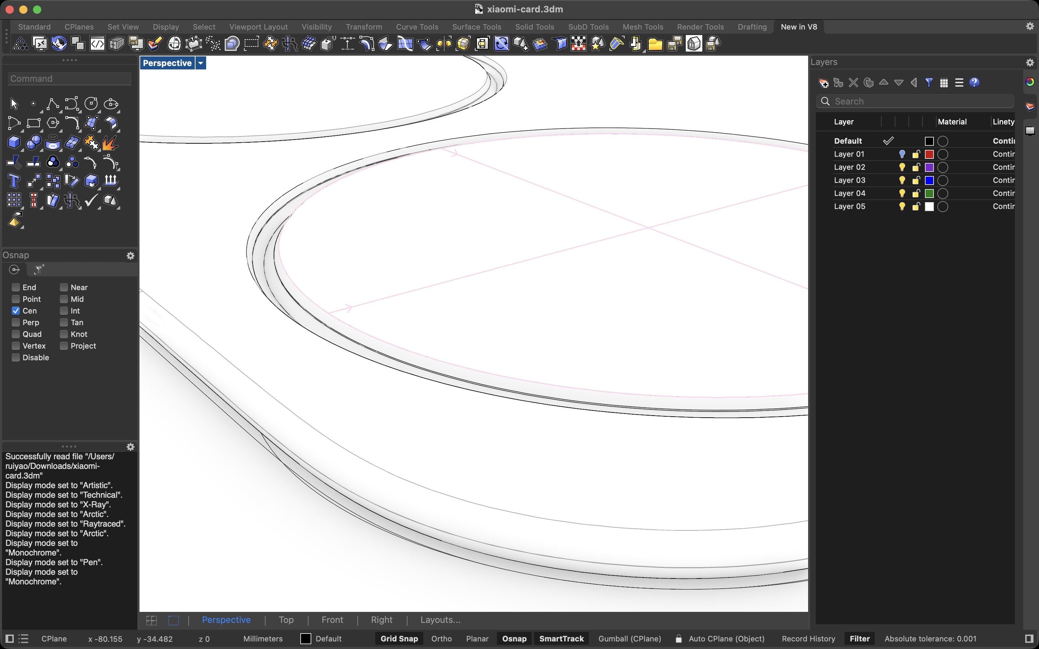
Task: Open Layers panel gear menu
Action: coord(1030,62)
